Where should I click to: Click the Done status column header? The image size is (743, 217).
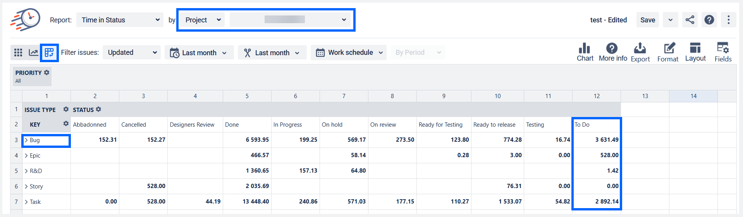(x=247, y=125)
